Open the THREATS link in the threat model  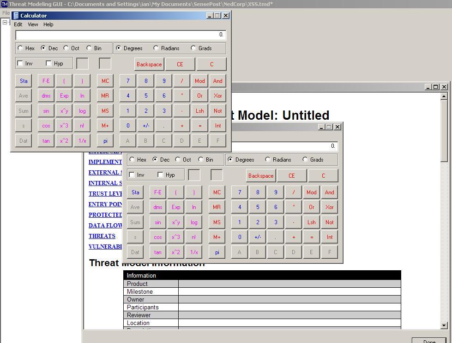click(102, 236)
